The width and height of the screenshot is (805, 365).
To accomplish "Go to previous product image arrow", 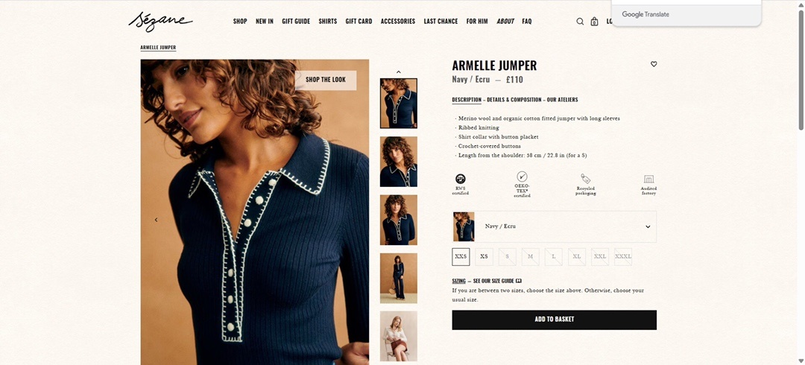I will coord(156,220).
